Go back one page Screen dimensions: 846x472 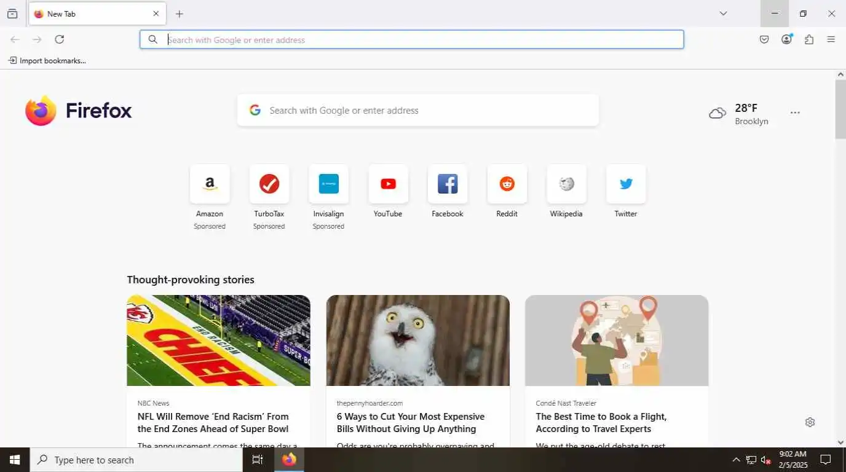pyautogui.click(x=15, y=39)
